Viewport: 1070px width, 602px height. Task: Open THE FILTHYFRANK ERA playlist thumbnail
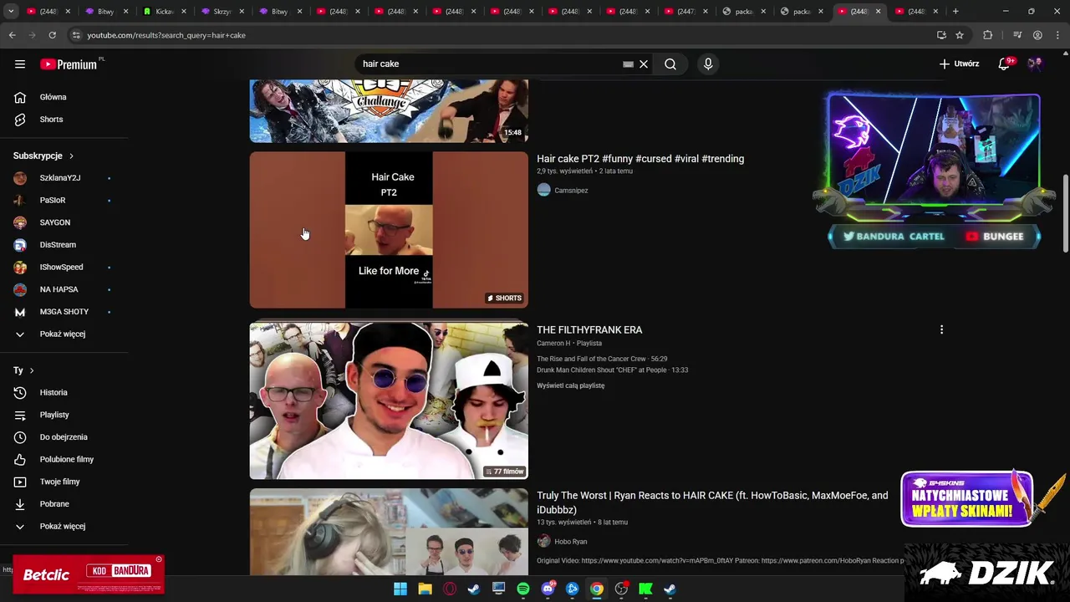coord(389,400)
